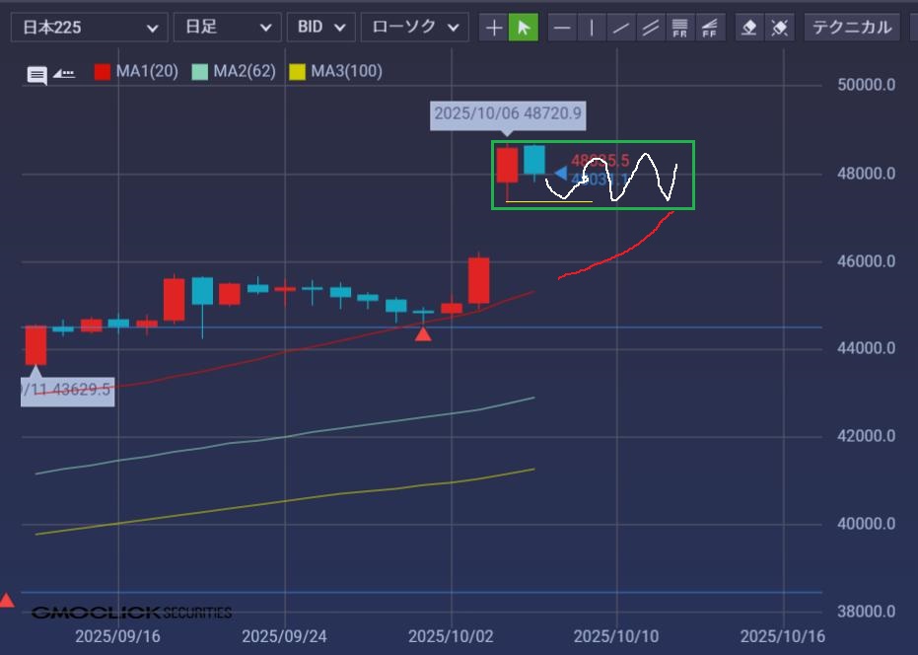Click the red triangle marker below candles
The height and width of the screenshot is (655, 918).
click(423, 334)
